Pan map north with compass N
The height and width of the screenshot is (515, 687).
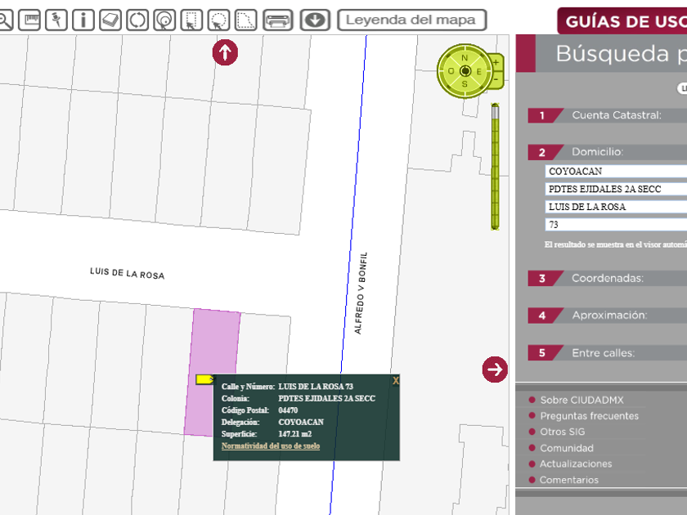click(465, 57)
